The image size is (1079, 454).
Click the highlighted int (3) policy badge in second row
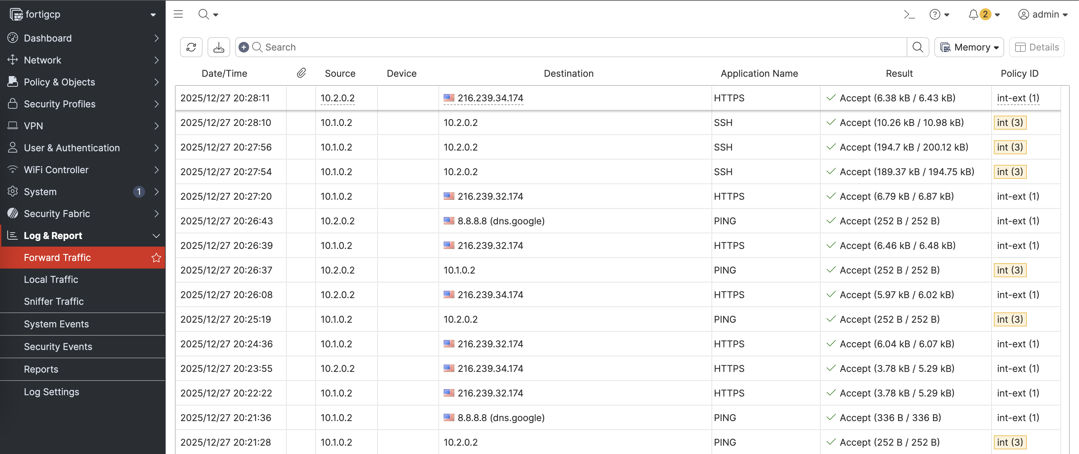click(x=1009, y=123)
